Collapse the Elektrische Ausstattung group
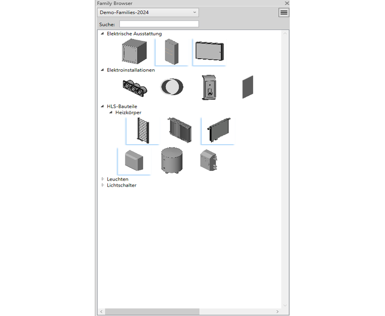 tap(102, 33)
